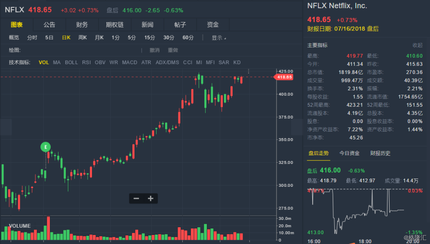Open the 期权链 tab

115,25
